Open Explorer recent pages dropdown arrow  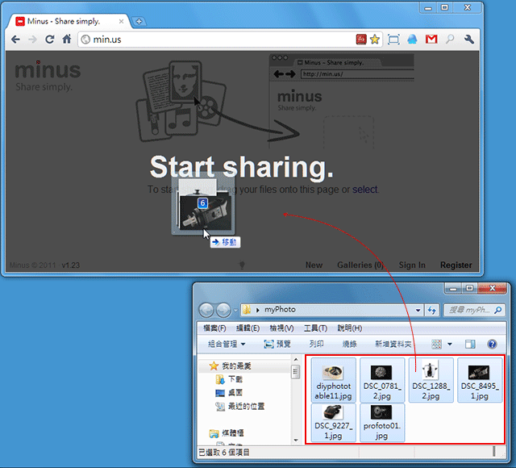235,310
